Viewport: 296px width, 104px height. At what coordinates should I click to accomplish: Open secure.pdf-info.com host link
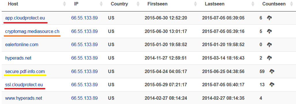click(25, 71)
